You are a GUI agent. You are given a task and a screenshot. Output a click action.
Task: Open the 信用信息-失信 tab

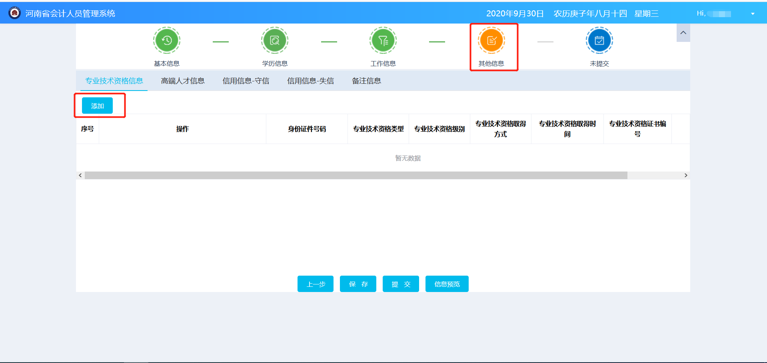pos(311,81)
